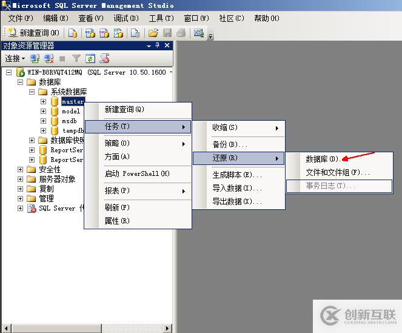402x333 pixels.
Task: Click the Database Engine Query icon
Action: coord(73,33)
